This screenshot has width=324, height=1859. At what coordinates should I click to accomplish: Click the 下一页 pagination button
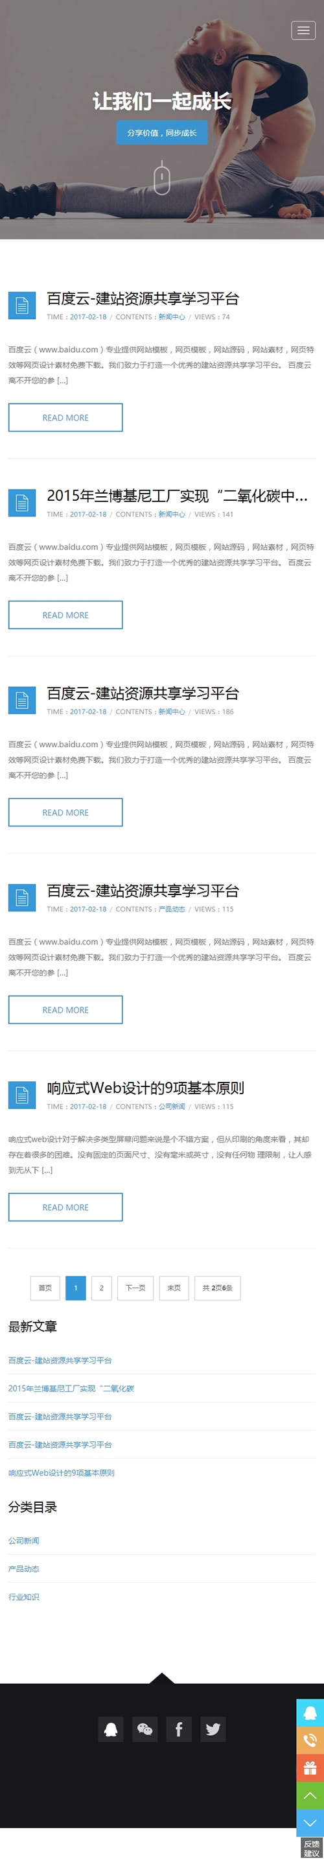click(x=135, y=1288)
